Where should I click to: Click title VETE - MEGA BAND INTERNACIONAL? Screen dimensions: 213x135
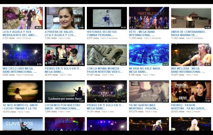coord(142,33)
